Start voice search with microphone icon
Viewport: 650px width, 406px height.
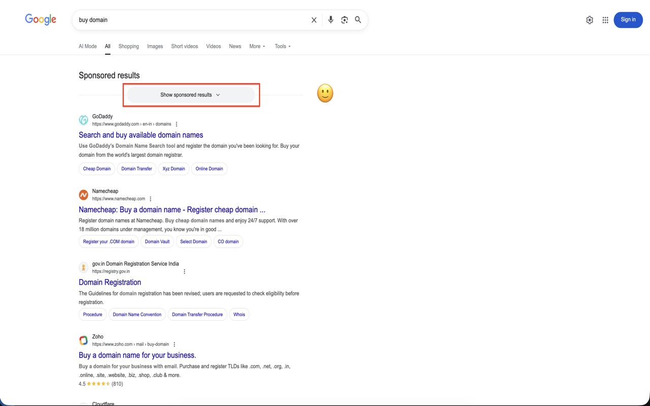coord(331,20)
